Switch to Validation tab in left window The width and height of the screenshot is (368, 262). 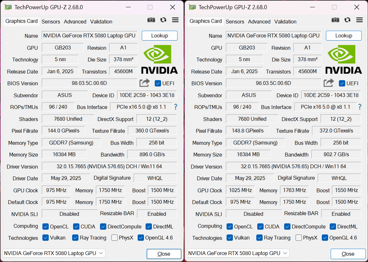pos(101,22)
